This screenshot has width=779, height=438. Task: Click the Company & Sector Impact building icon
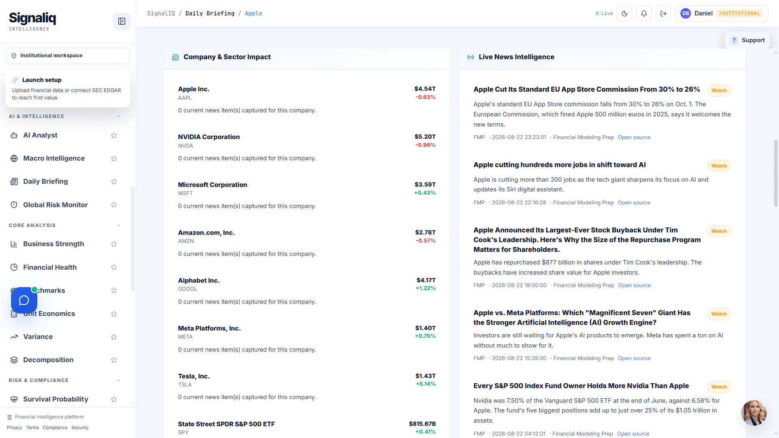point(175,57)
